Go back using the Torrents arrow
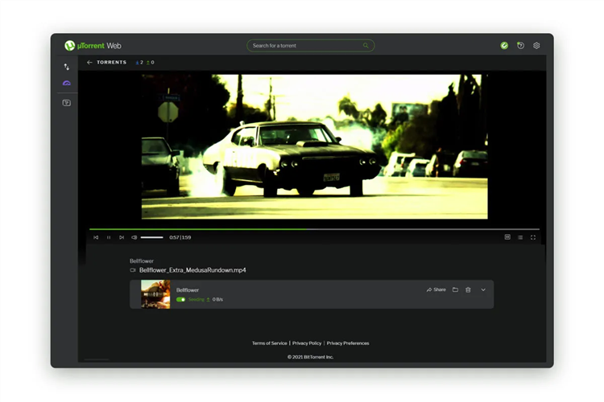The width and height of the screenshot is (604, 402). 89,63
